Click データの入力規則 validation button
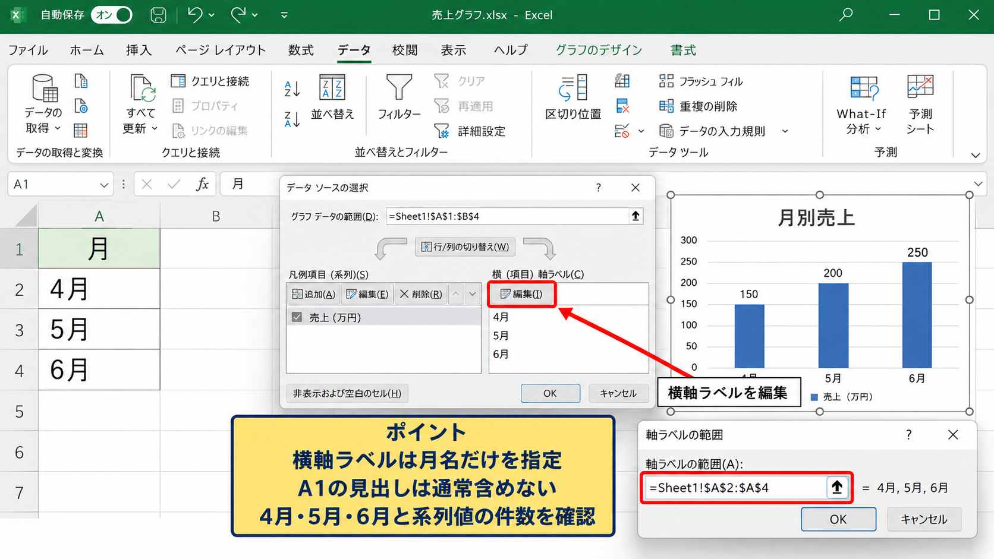The image size is (994, 559). point(712,131)
